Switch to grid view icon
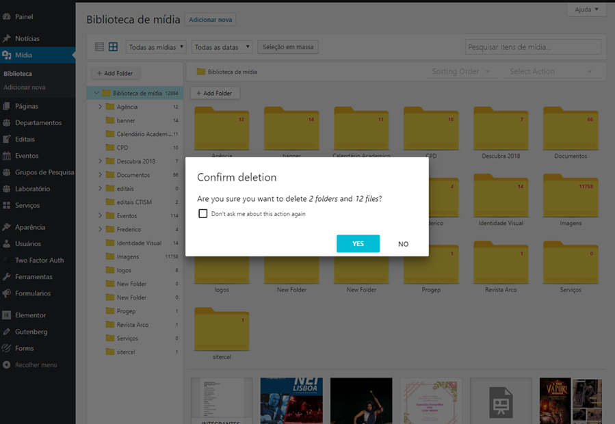The width and height of the screenshot is (615, 424). (113, 47)
